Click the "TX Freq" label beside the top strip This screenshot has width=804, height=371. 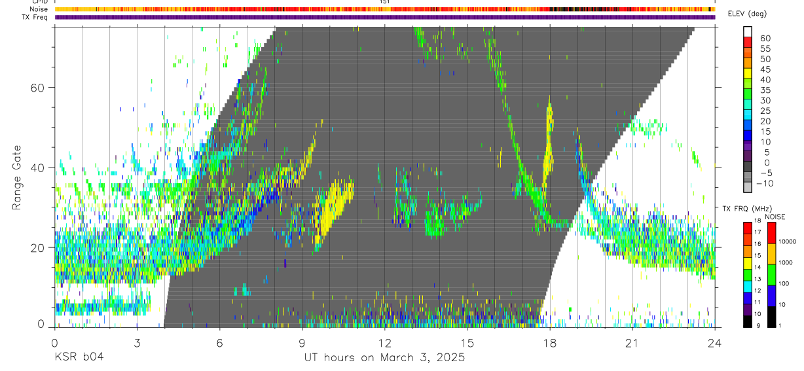pos(36,17)
